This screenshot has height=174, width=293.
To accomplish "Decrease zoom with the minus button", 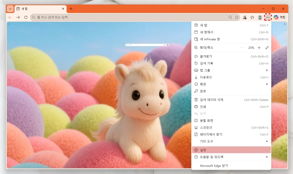I will click(242, 48).
